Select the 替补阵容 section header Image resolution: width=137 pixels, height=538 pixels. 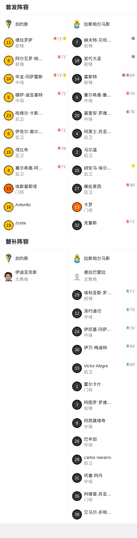(17, 241)
